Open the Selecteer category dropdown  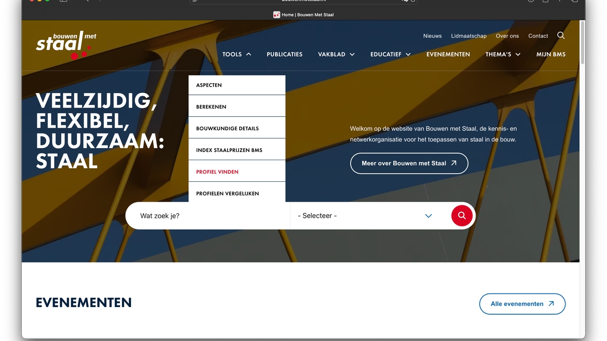(x=365, y=216)
